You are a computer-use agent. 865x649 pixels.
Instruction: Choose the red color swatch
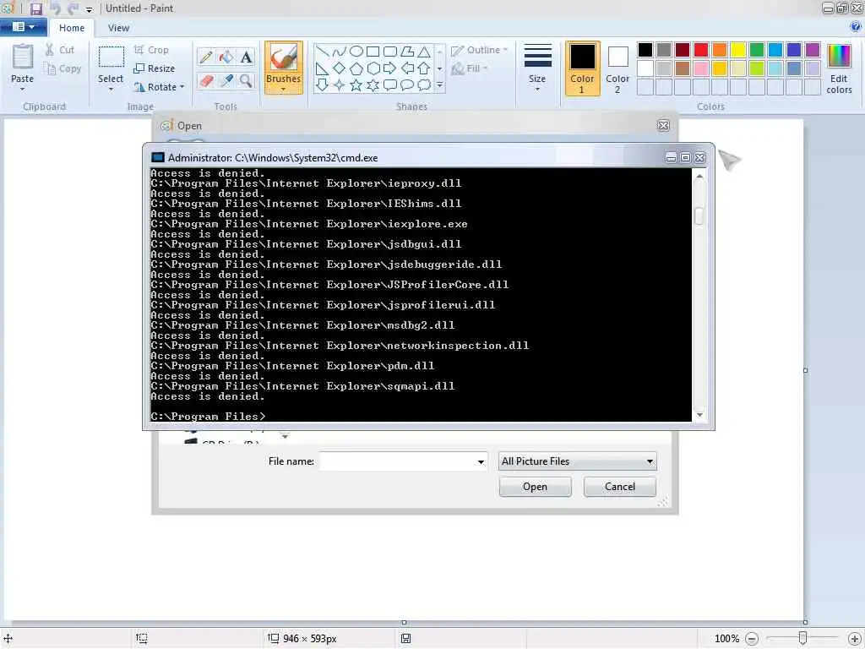701,50
